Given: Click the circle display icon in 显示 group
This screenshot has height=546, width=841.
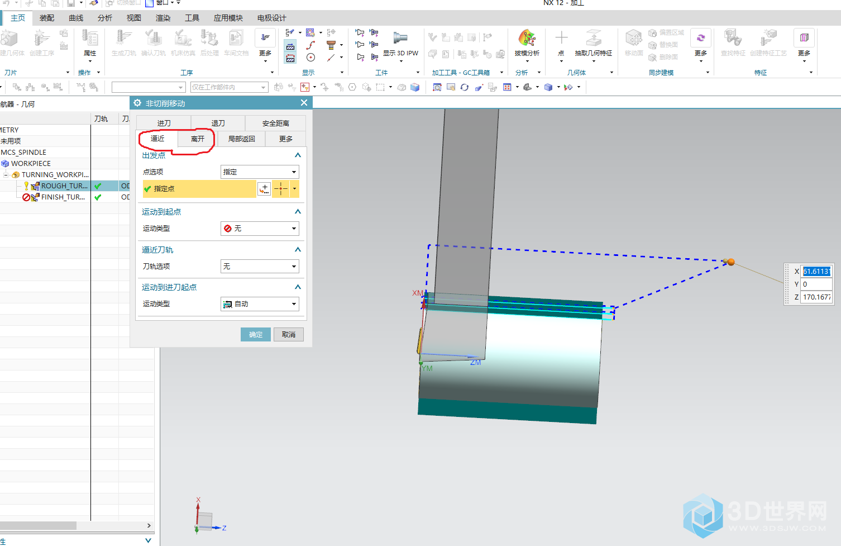Looking at the screenshot, I should point(310,57).
